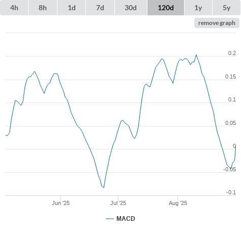Show the 30d range view
Viewport: 241px width, 232px height.
[x=131, y=8]
